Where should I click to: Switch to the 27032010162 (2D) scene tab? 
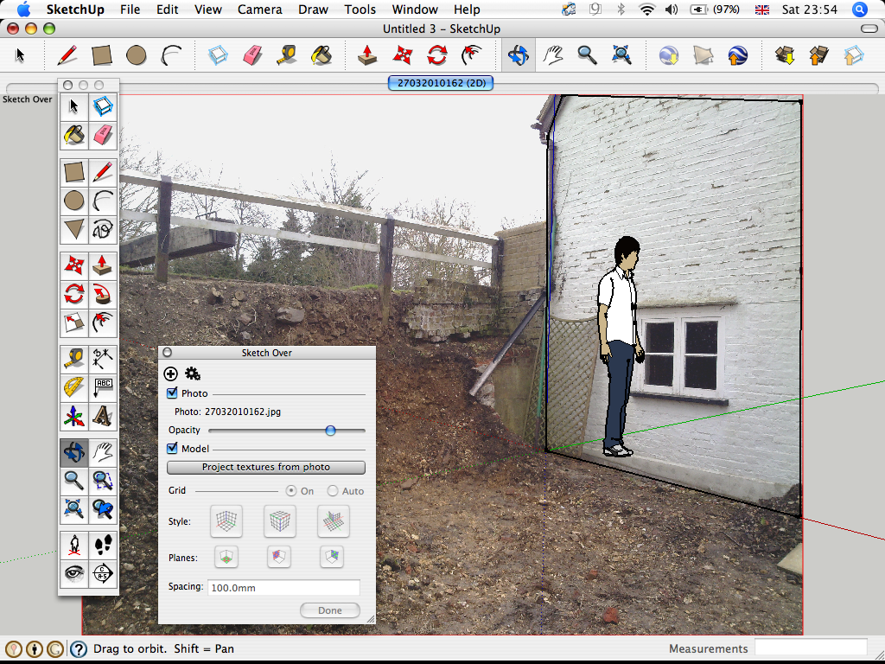pyautogui.click(x=441, y=83)
